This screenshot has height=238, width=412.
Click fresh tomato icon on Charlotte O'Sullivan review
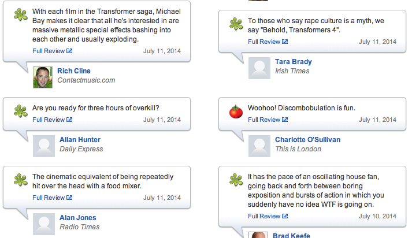235,111
